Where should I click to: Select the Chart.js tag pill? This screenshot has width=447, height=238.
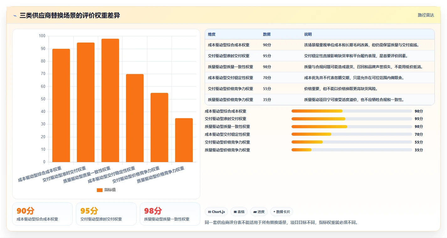[x=216, y=212]
